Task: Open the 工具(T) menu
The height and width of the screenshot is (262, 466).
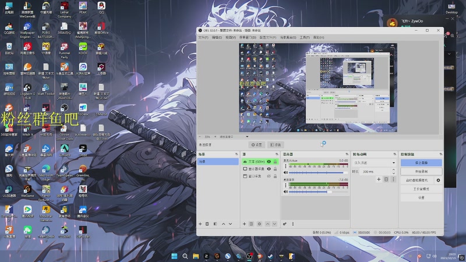Action: click(x=305, y=37)
